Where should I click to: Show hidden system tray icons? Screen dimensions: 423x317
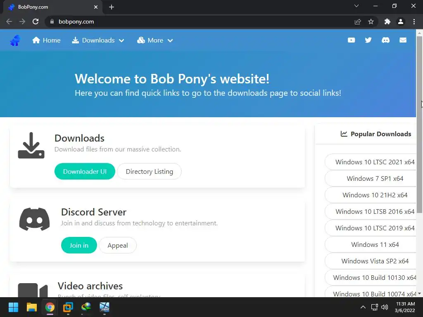pos(363,307)
